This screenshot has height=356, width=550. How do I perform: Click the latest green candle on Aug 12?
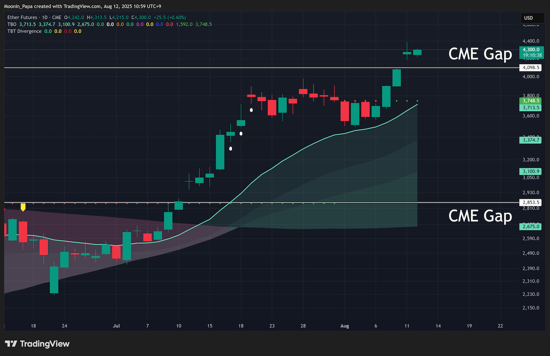pos(417,52)
